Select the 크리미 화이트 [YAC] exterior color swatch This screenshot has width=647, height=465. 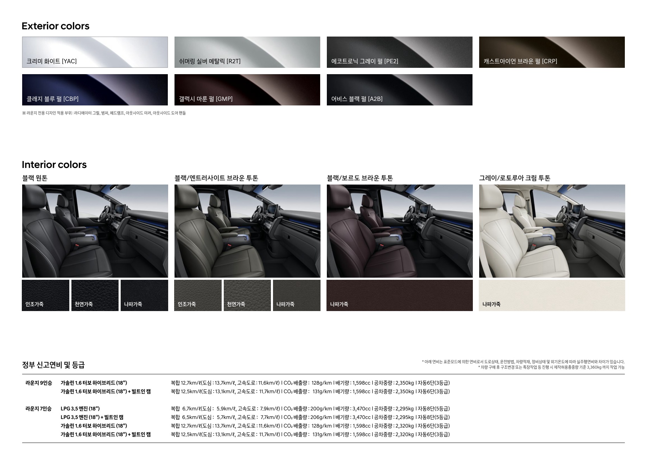pyautogui.click(x=95, y=52)
